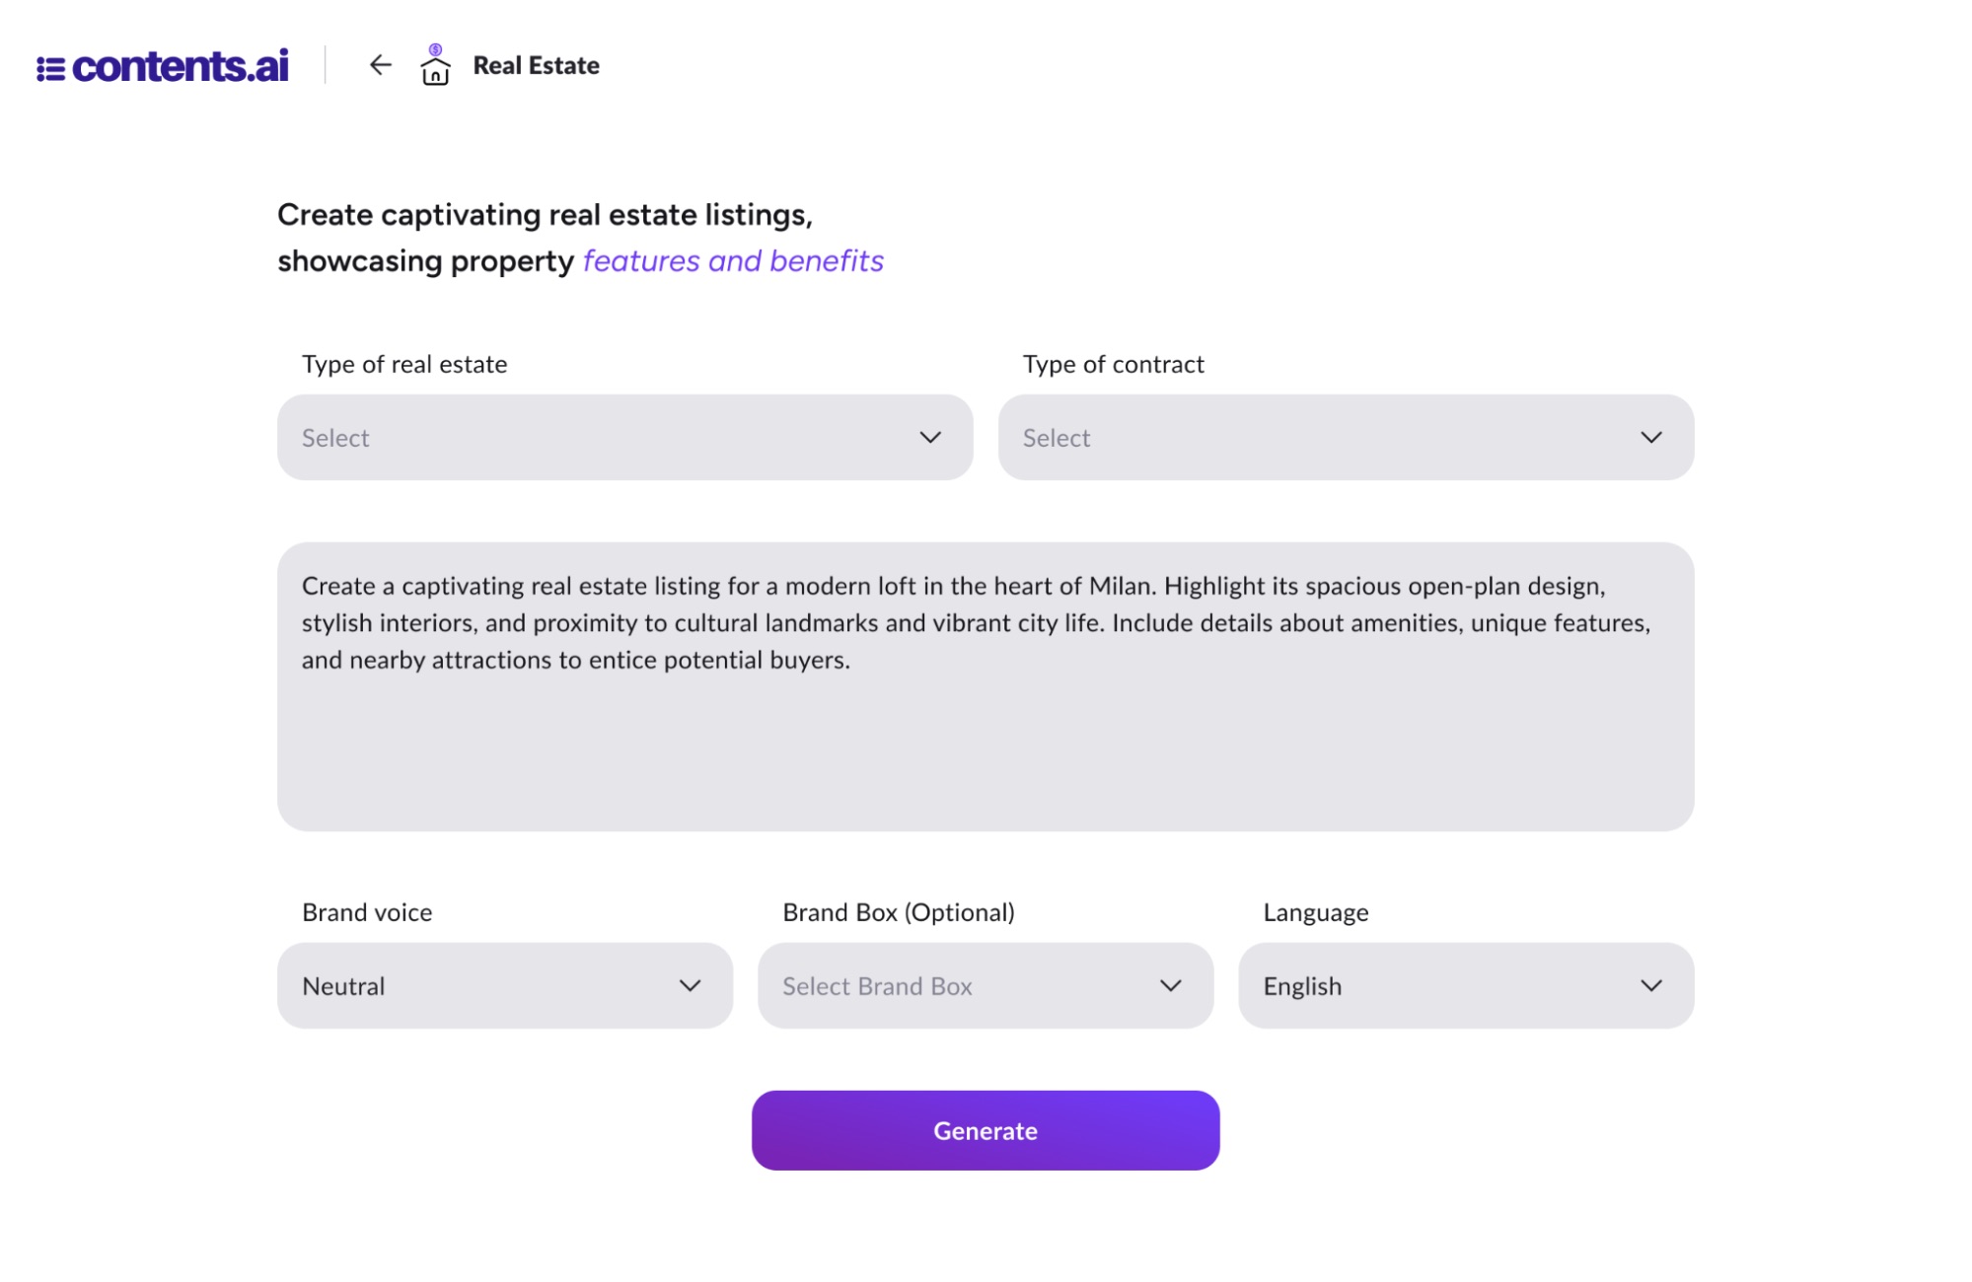Click the Real Estate page title
The height and width of the screenshot is (1282, 1972).
536,65
